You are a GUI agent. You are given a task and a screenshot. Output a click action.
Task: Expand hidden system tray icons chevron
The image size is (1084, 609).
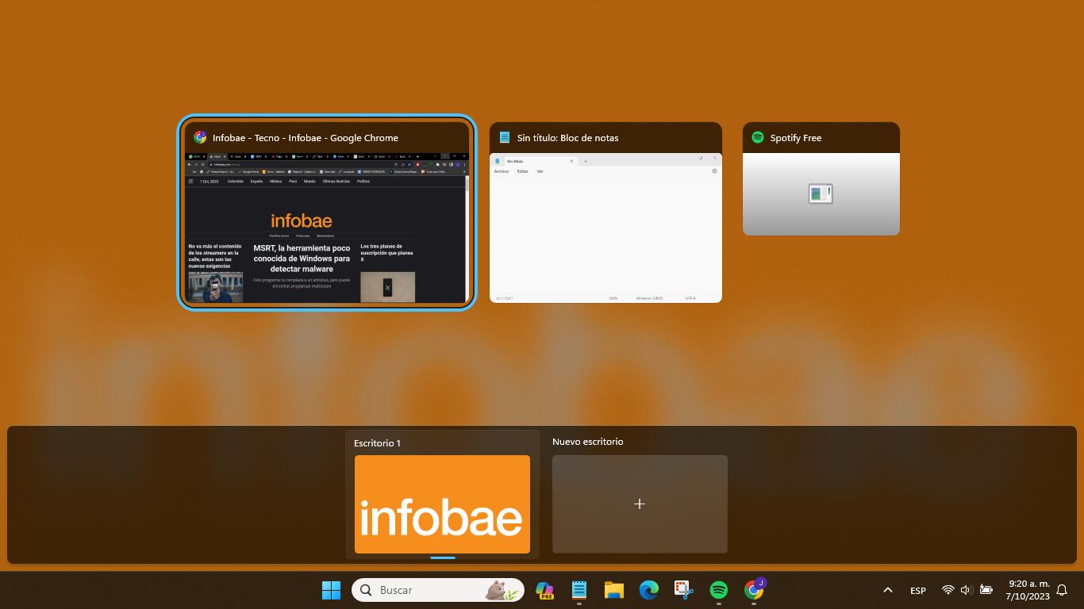click(x=888, y=590)
